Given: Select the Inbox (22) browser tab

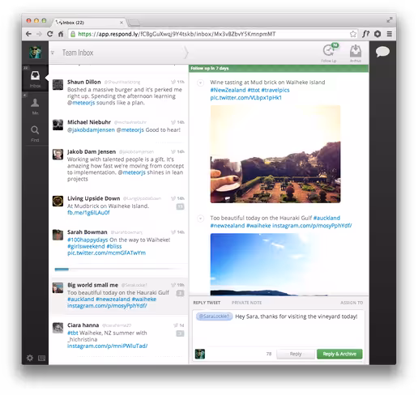Looking at the screenshot, I should point(88,23).
